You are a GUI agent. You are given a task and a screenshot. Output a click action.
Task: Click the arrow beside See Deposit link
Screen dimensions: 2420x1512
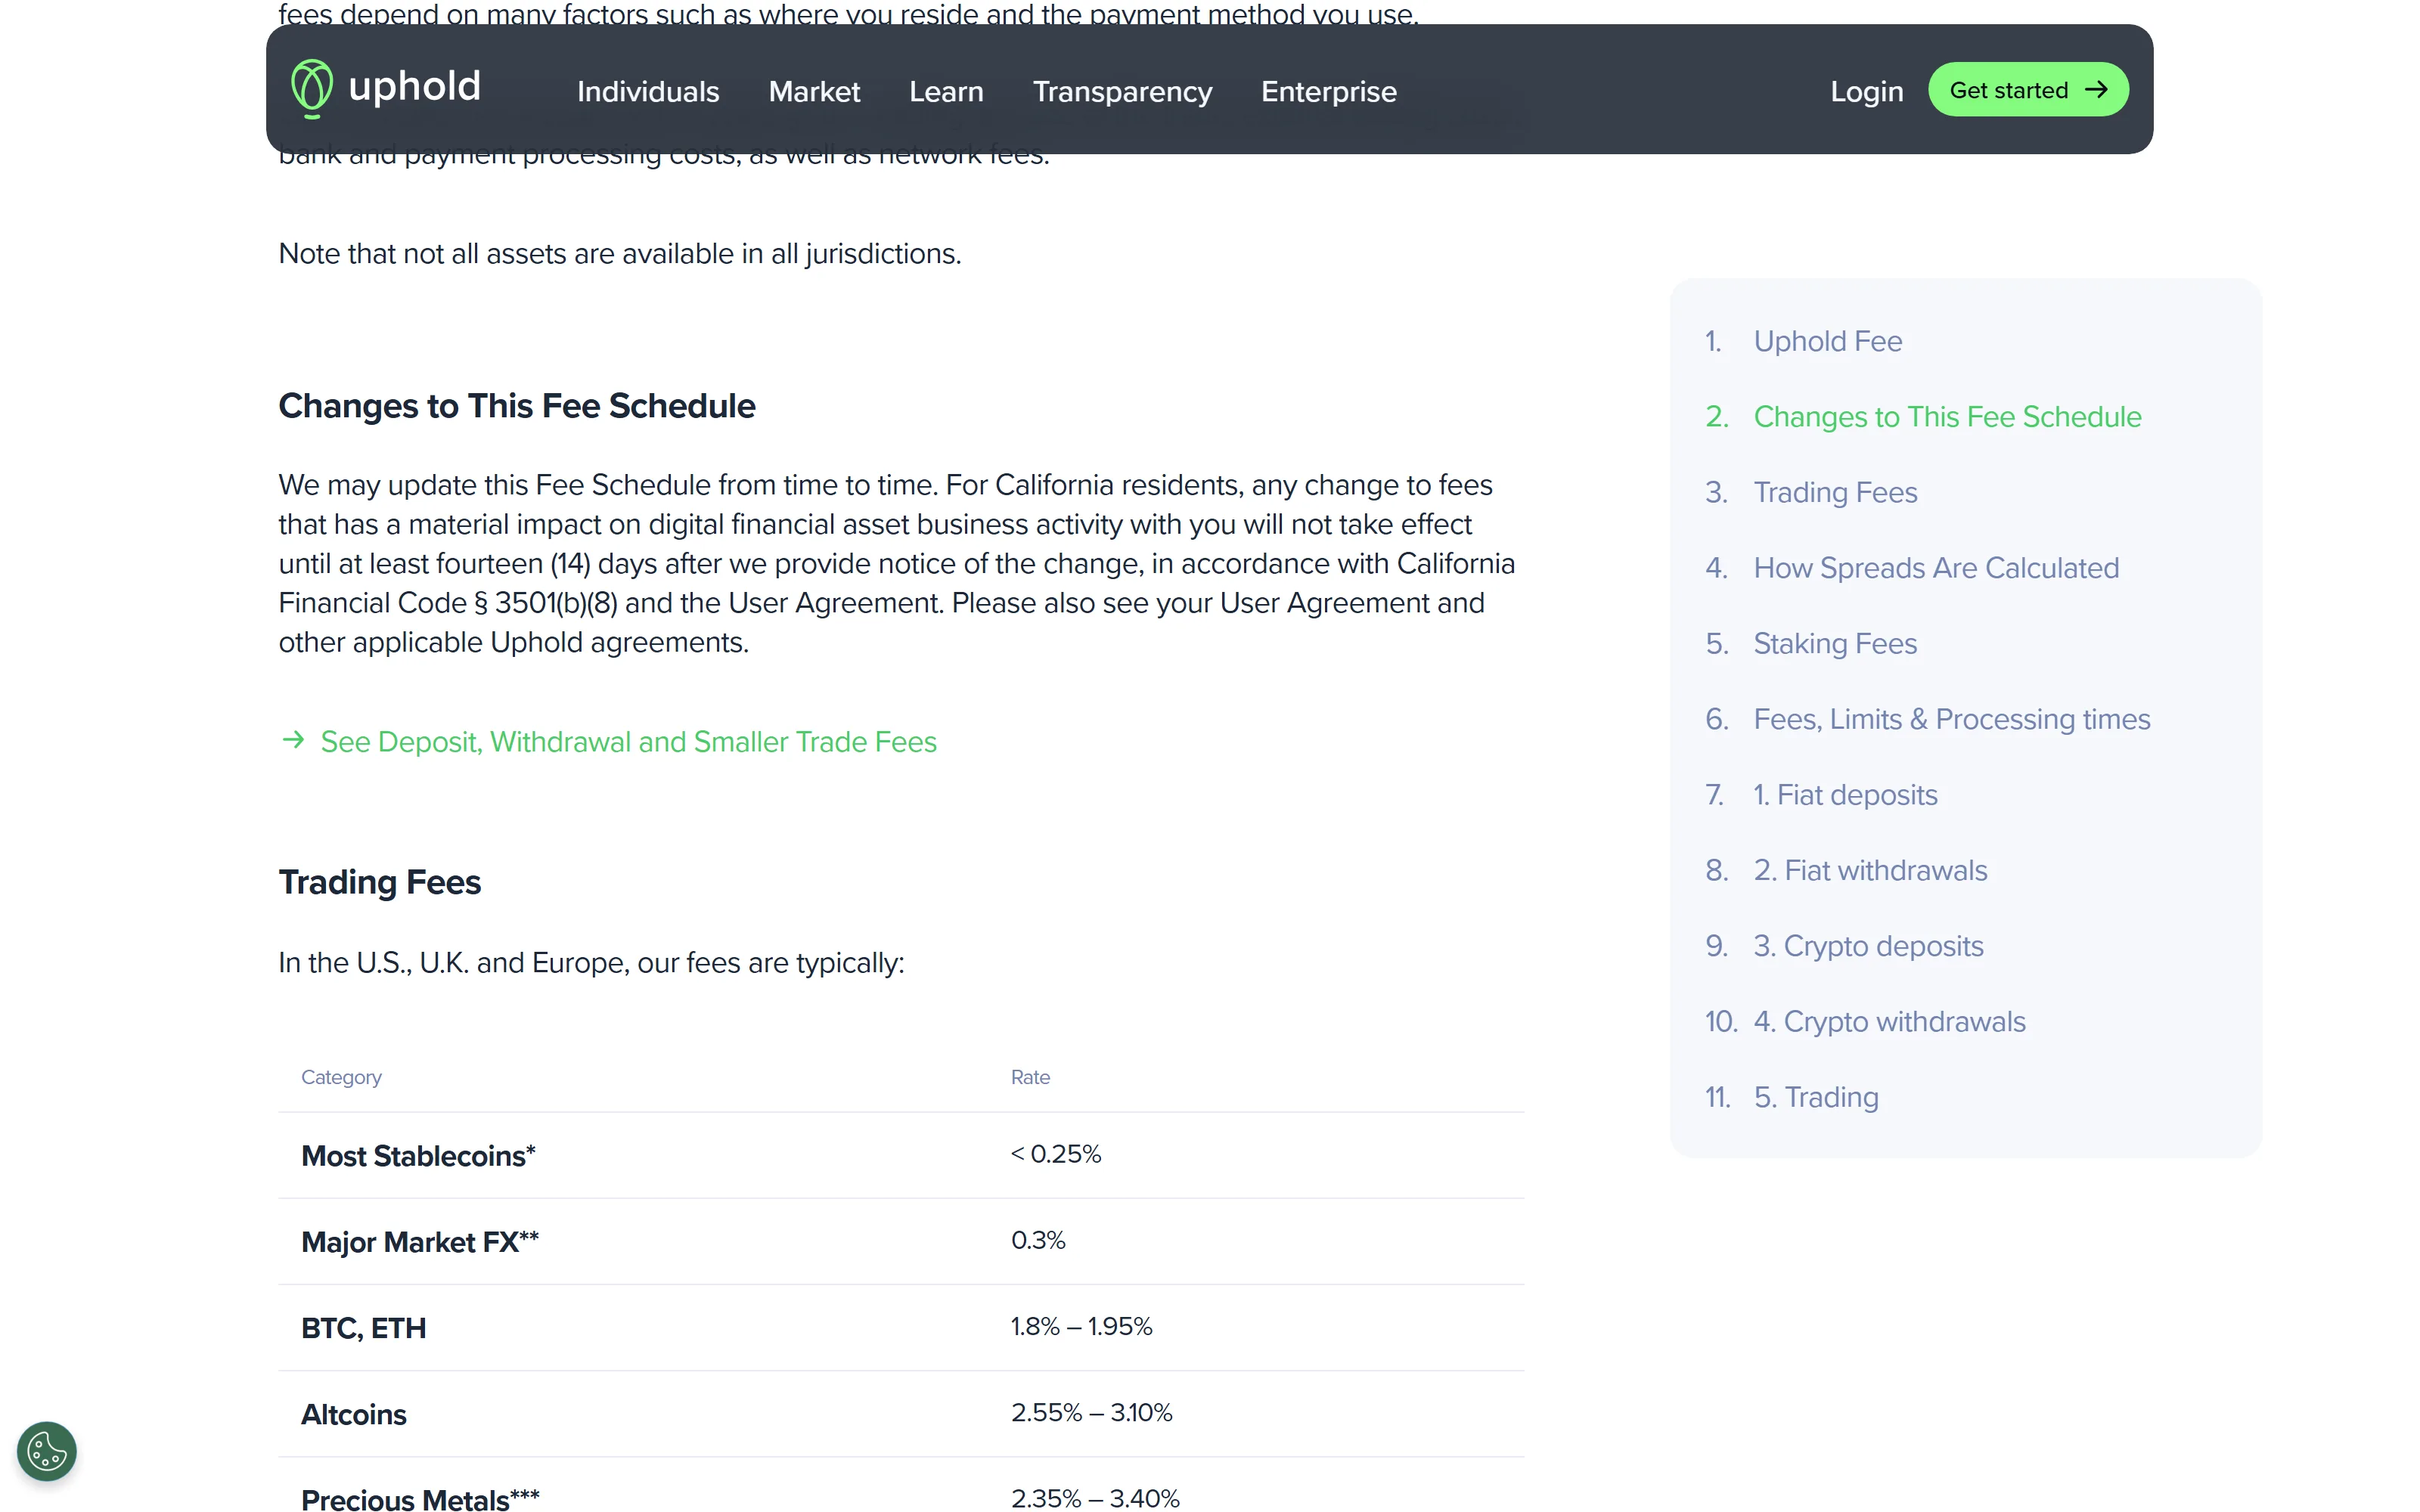pyautogui.click(x=293, y=740)
